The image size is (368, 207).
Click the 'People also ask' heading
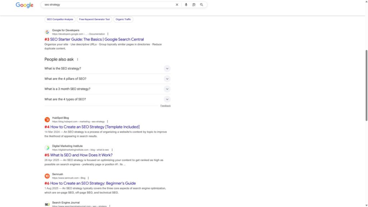59,59
